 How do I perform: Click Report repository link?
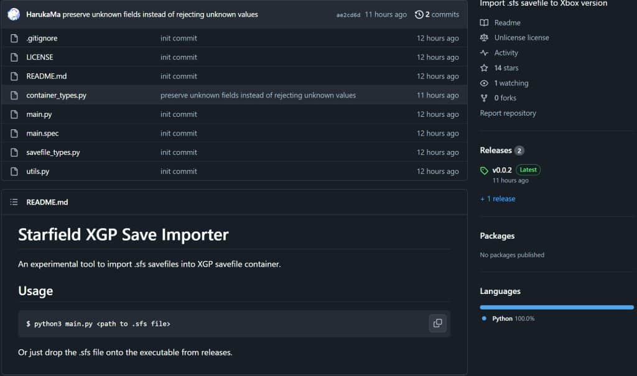(508, 113)
